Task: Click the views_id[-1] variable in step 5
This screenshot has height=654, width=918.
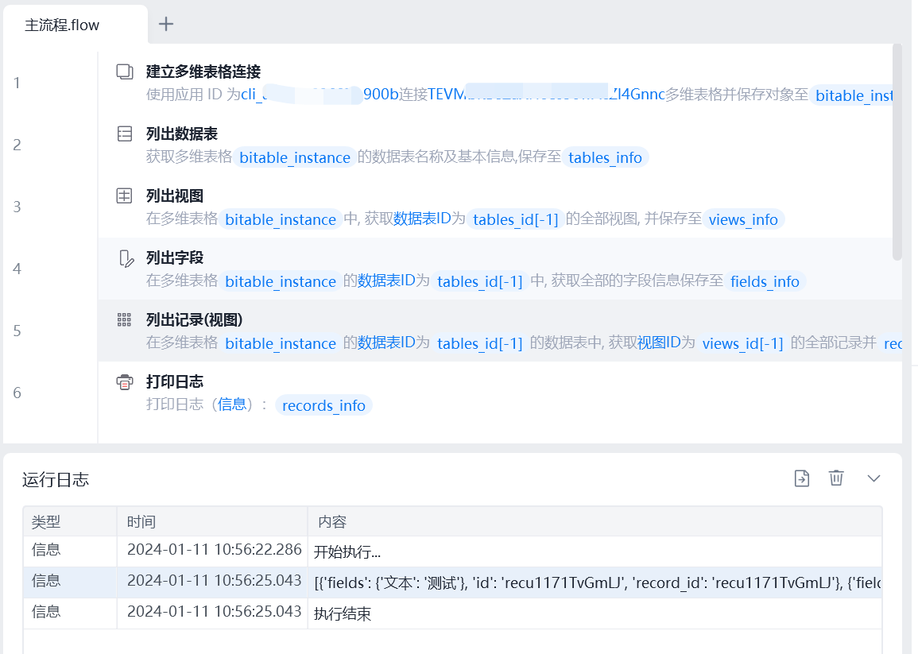Action: tap(743, 343)
